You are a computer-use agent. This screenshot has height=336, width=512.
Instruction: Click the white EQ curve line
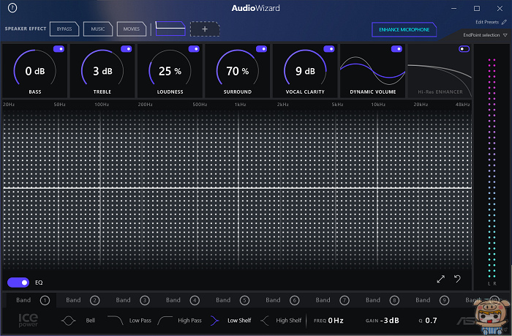[x=237, y=188]
